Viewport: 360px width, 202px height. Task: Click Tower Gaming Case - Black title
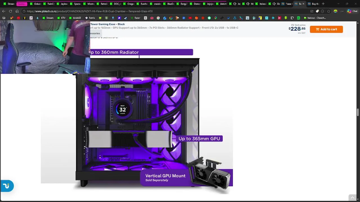pyautogui.click(x=107, y=24)
